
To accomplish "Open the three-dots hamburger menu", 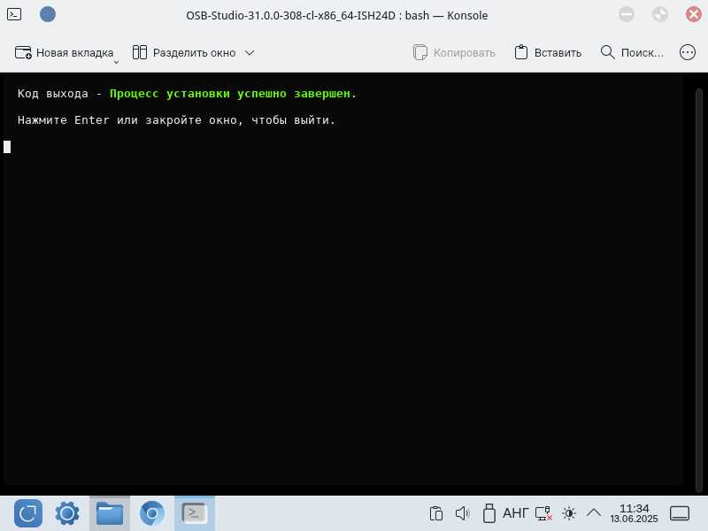I will point(688,53).
